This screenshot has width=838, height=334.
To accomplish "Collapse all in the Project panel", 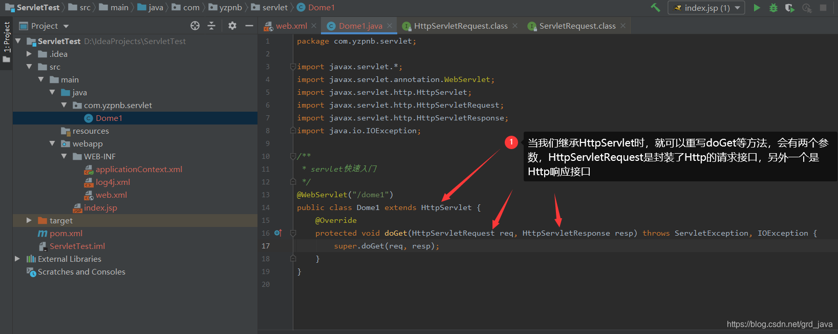I will pyautogui.click(x=211, y=26).
